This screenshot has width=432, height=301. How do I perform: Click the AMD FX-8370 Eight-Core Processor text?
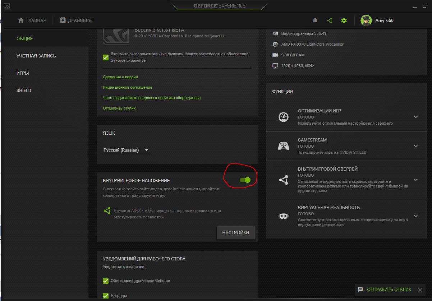(x=312, y=44)
